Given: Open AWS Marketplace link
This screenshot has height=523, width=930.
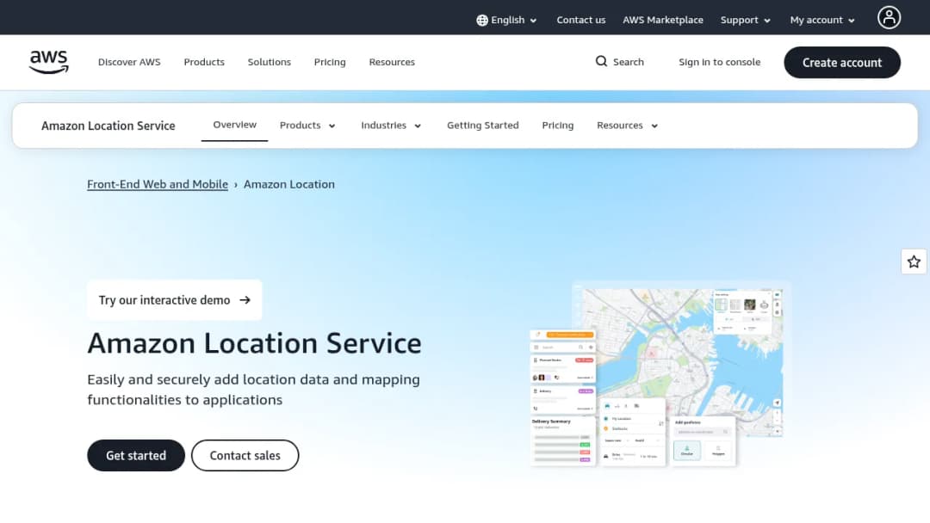Looking at the screenshot, I should [663, 20].
